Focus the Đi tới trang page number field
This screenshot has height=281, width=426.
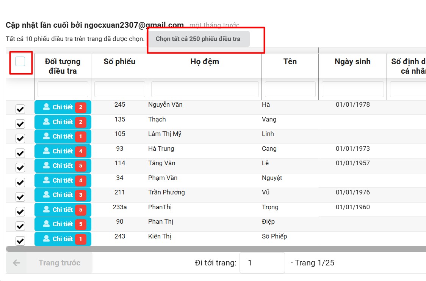click(x=262, y=263)
